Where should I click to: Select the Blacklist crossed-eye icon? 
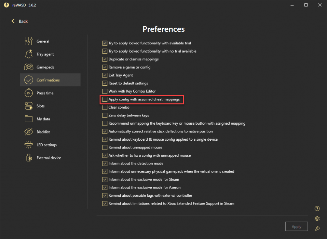click(29, 132)
